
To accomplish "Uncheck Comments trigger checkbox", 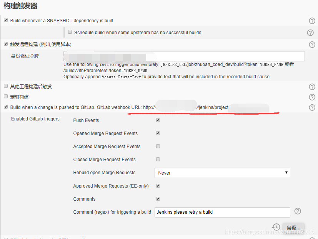I will click(158, 199).
